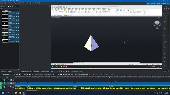Click the red record button in toolbar
Viewport: 170px width, 95px height.
(94, 74)
